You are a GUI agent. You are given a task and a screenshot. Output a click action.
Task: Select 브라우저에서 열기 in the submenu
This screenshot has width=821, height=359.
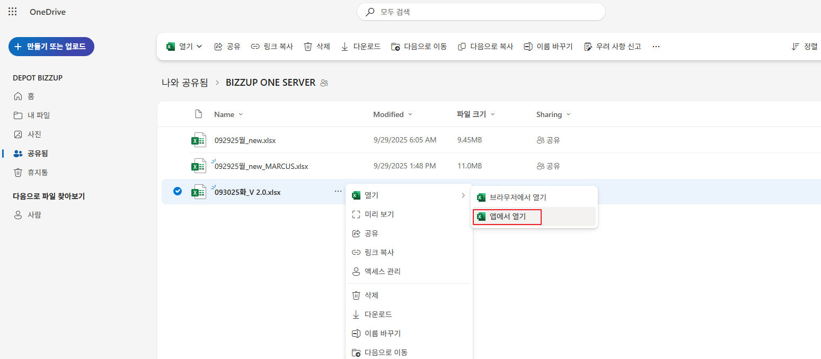534,198
